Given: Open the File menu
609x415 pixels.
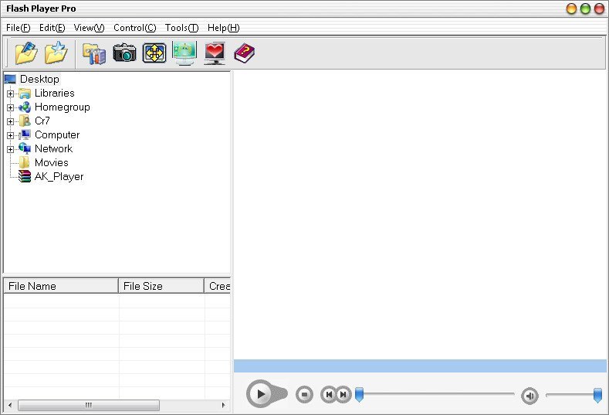Looking at the screenshot, I should coord(18,28).
